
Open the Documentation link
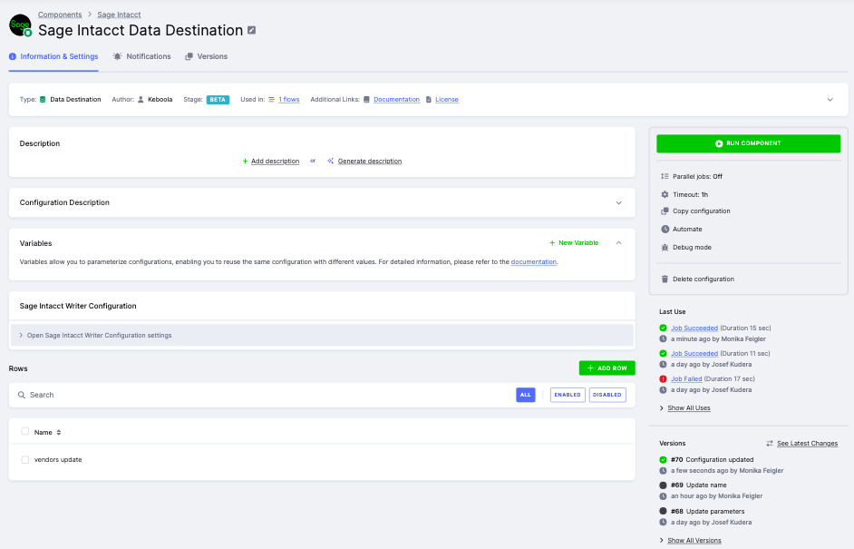pyautogui.click(x=396, y=100)
